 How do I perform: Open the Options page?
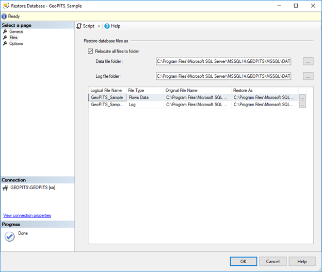pos(16,43)
